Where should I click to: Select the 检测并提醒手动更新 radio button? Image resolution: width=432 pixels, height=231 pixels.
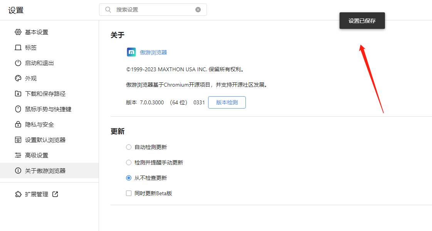[x=129, y=162]
